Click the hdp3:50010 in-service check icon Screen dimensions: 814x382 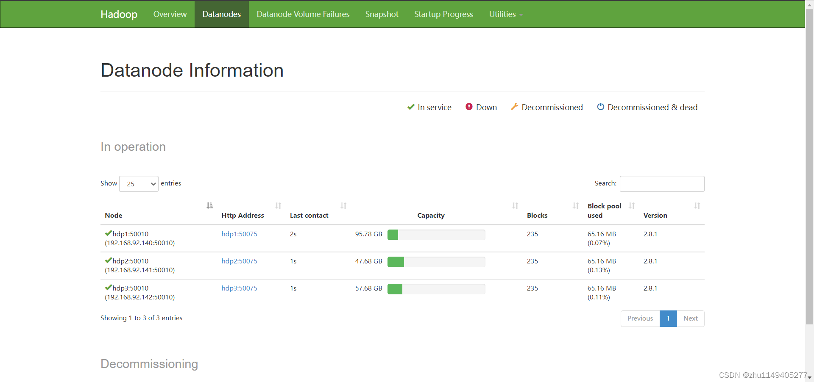pyautogui.click(x=109, y=288)
